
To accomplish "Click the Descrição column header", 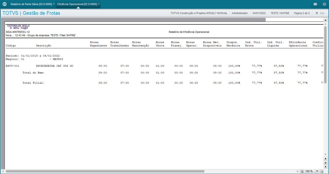I will point(44,45).
